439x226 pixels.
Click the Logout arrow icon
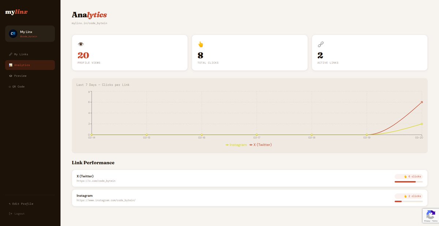pos(10,214)
